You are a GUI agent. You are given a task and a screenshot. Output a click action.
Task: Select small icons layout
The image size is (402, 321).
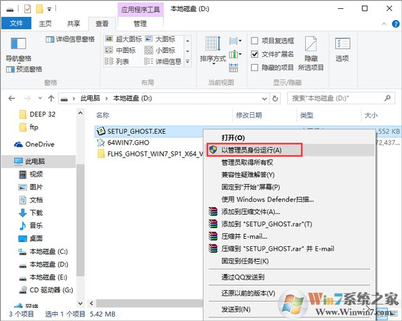click(160, 50)
